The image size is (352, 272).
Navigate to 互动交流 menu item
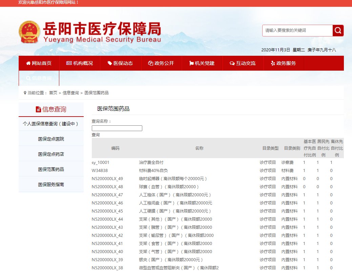pos(242,63)
